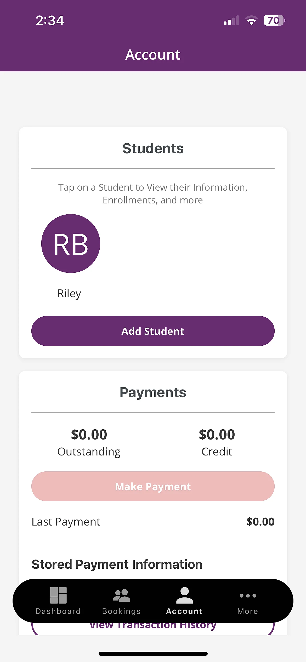Tap the $0.00 Credit amount
This screenshot has height=662, width=306.
click(217, 435)
